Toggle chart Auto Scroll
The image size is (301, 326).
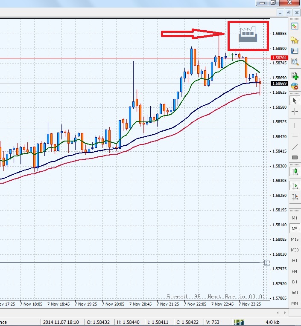295,186
